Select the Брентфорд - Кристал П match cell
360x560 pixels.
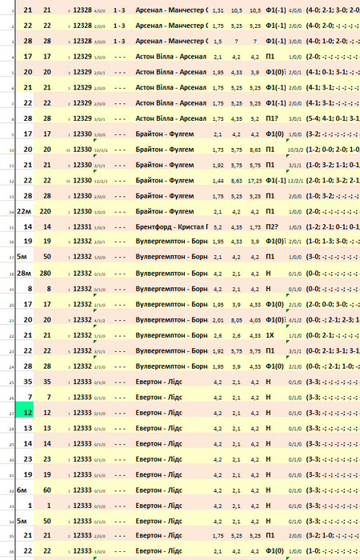pos(171,226)
